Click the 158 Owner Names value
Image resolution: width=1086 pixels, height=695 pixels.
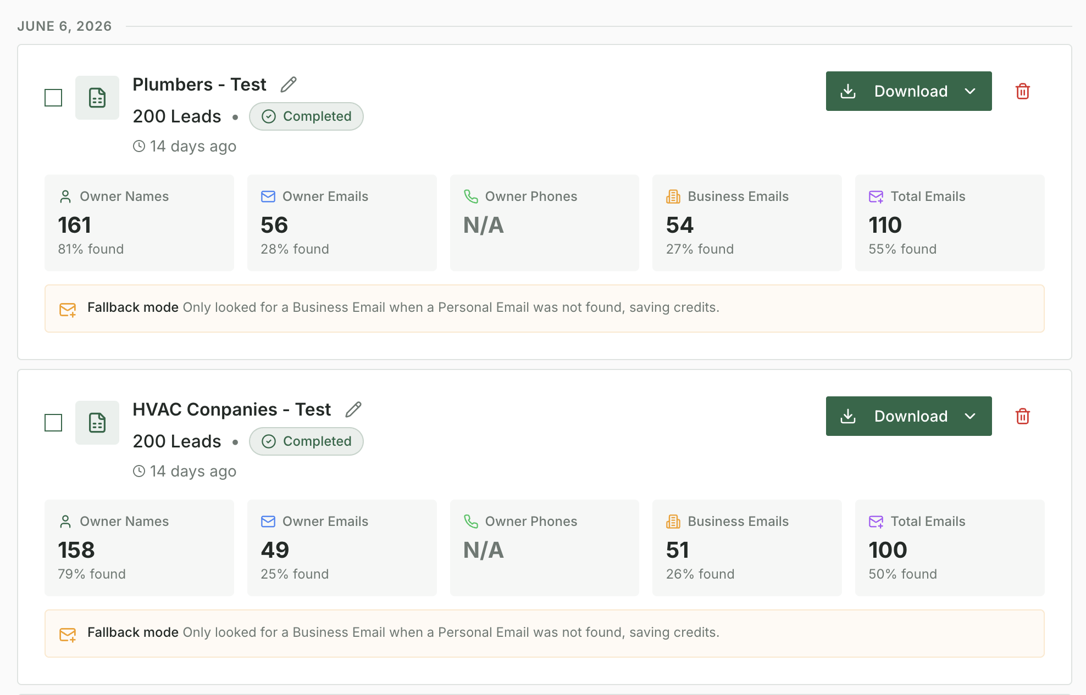coord(76,550)
